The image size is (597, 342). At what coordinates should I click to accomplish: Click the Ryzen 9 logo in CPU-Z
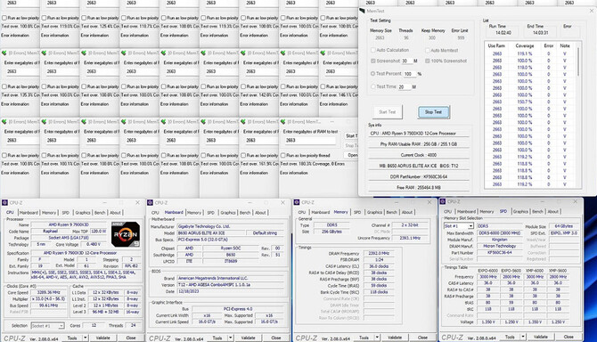[x=126, y=234]
